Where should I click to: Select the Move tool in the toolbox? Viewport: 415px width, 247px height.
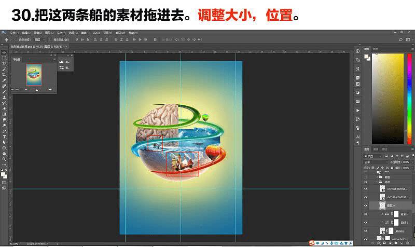[x=4, y=52]
